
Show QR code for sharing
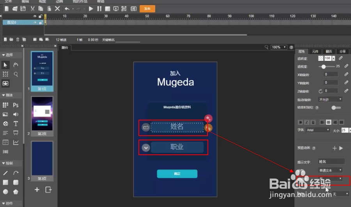pos(124,9)
